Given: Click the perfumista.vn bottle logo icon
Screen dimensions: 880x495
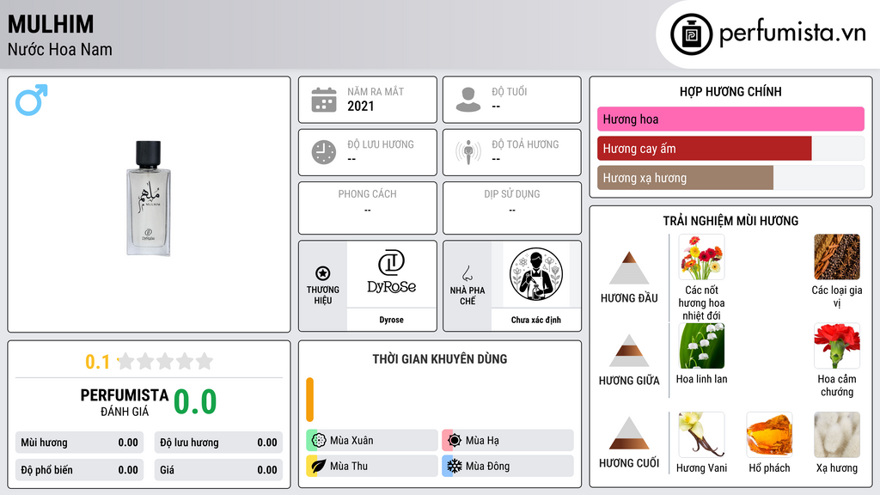Looking at the screenshot, I should pyautogui.click(x=691, y=34).
